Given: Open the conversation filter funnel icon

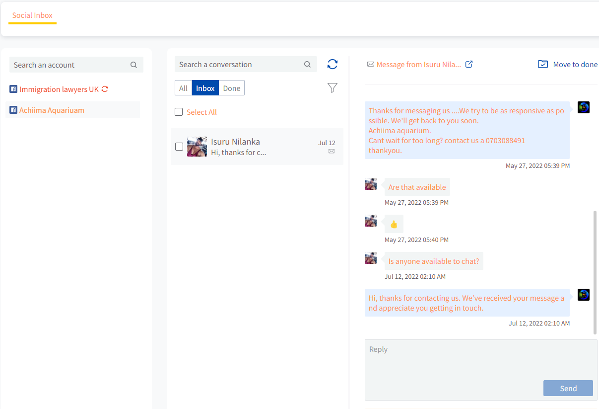Looking at the screenshot, I should [x=333, y=88].
